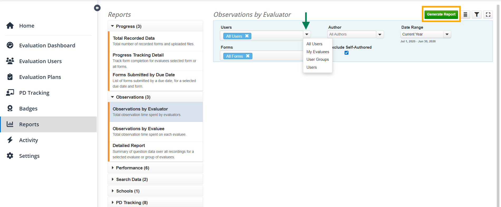The height and width of the screenshot is (207, 501).
Task: Open the Users filter dropdown arrow
Action: click(307, 34)
